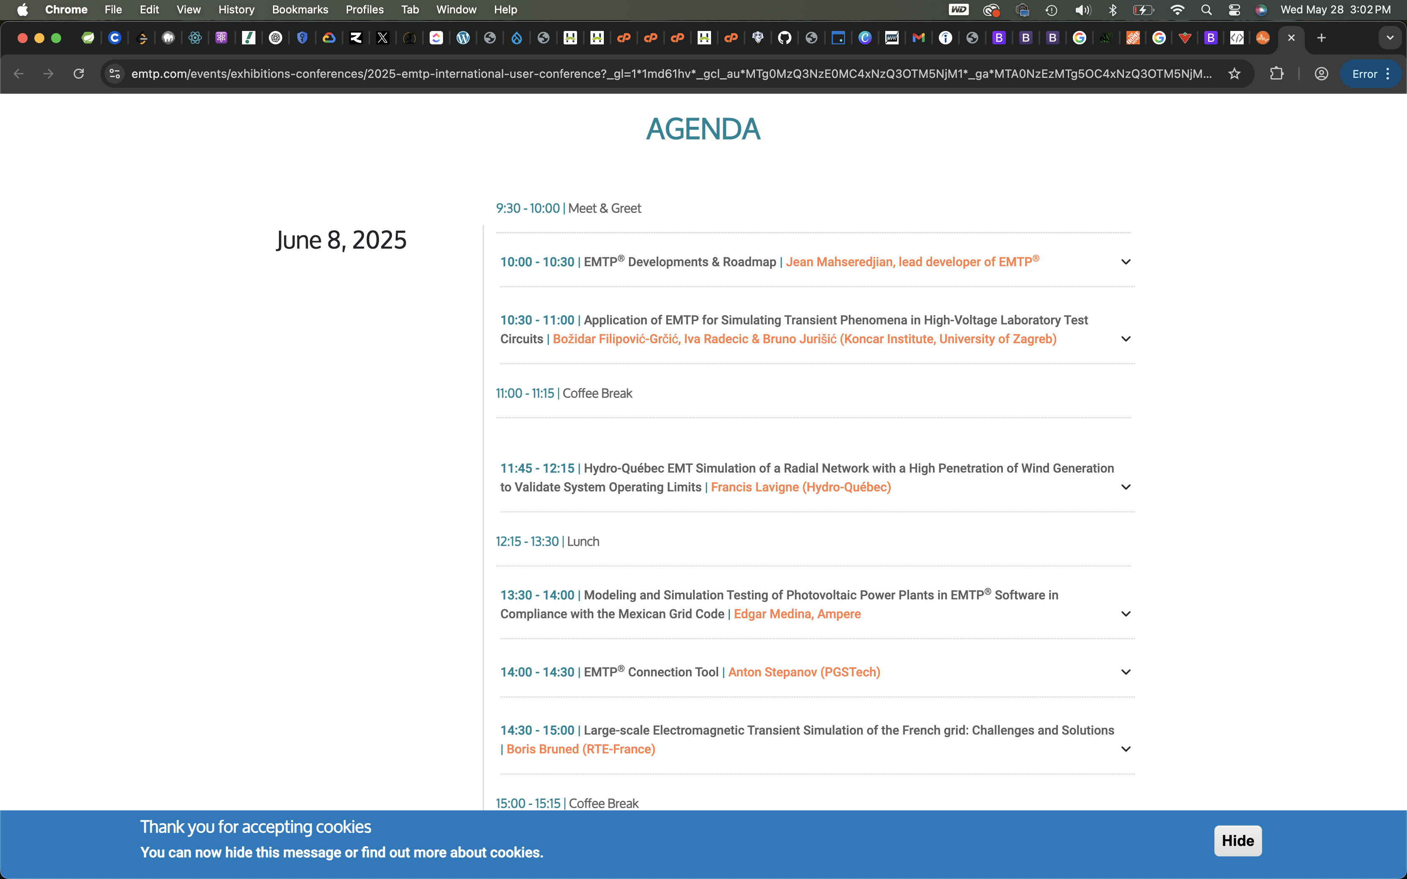The image size is (1407, 879).
Task: Open macOS Control Center
Action: tap(1234, 10)
